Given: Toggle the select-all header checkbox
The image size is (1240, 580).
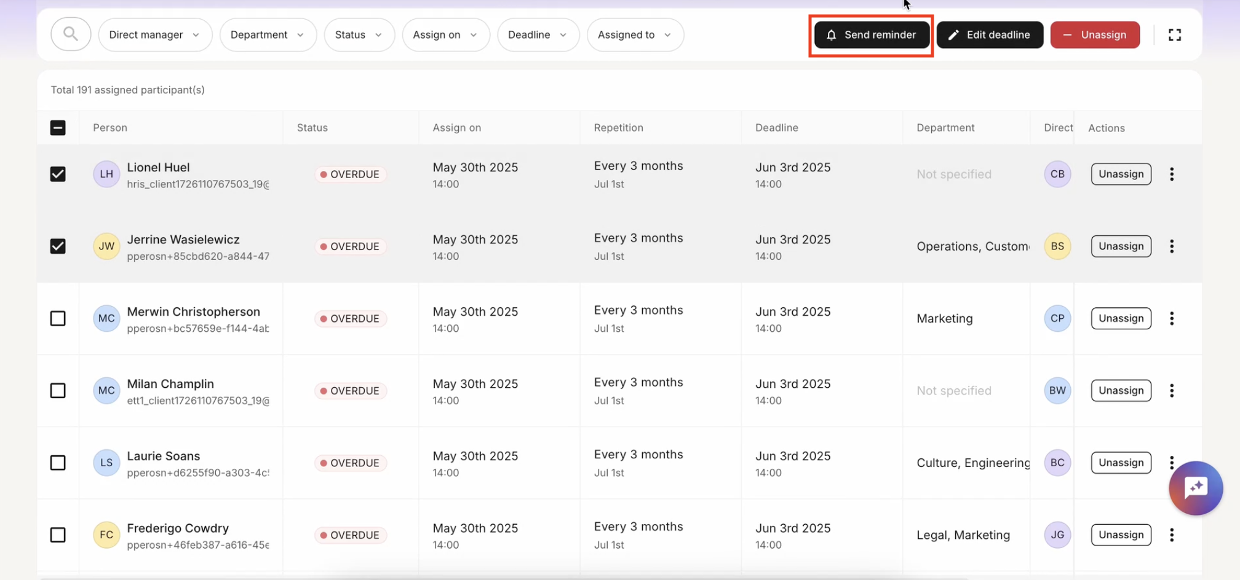Looking at the screenshot, I should coord(58,128).
